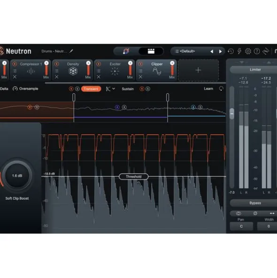Bypass the mid band (purple)
The image size is (277, 278).
click(117, 107)
